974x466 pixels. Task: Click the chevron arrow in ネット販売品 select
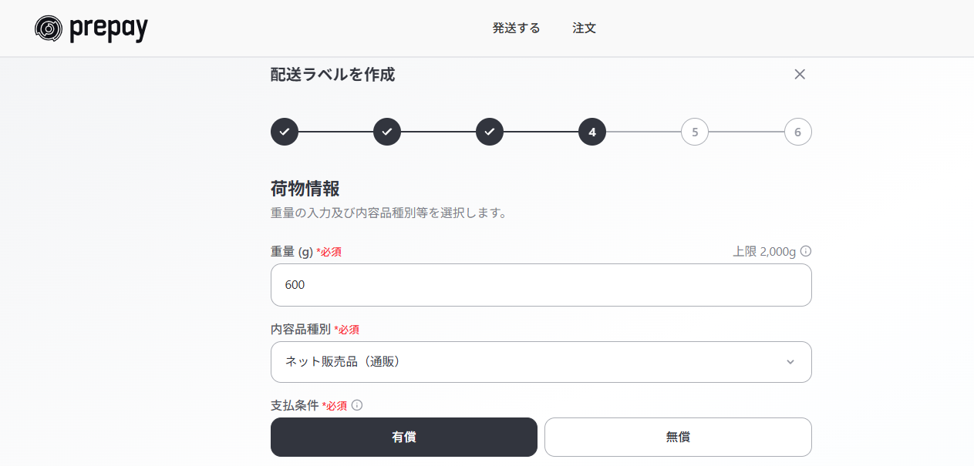pyautogui.click(x=790, y=362)
